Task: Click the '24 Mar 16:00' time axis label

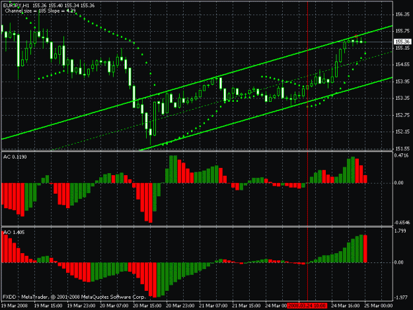Action: click(x=346, y=306)
